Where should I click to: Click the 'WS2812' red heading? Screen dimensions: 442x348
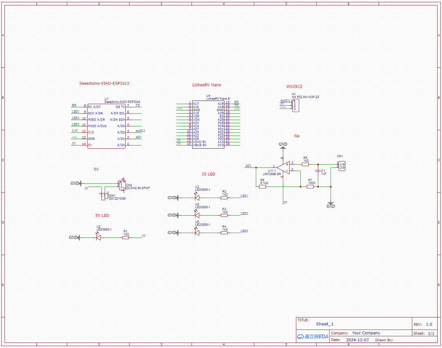(x=294, y=87)
